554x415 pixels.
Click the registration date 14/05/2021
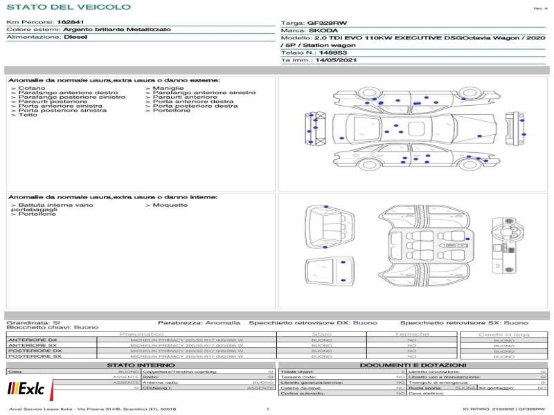[336, 60]
